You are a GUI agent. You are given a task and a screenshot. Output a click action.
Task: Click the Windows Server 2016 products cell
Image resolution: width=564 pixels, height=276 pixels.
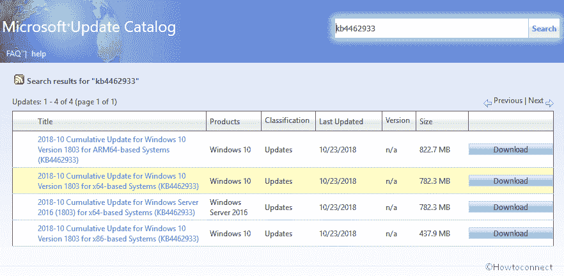coord(229,207)
